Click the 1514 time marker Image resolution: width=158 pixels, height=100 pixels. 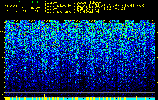click(x=62, y=21)
